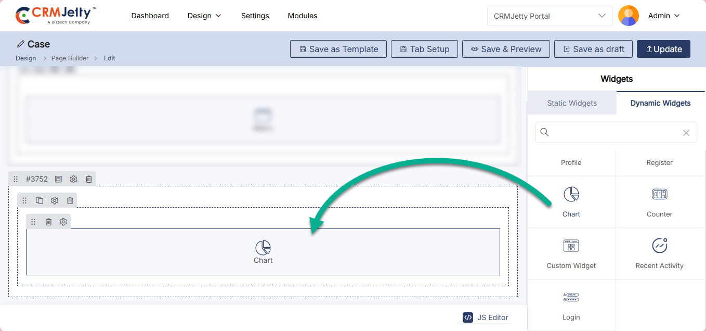The image size is (706, 331).
Task: Duplicate the column using the copy icon
Action: 40,200
